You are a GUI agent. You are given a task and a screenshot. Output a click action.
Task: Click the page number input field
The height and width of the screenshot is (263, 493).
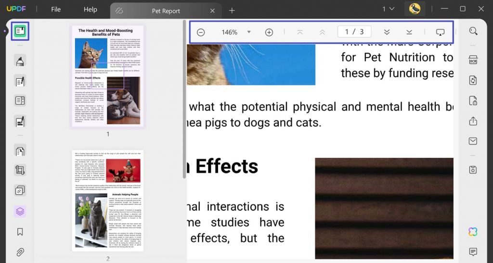click(x=354, y=32)
